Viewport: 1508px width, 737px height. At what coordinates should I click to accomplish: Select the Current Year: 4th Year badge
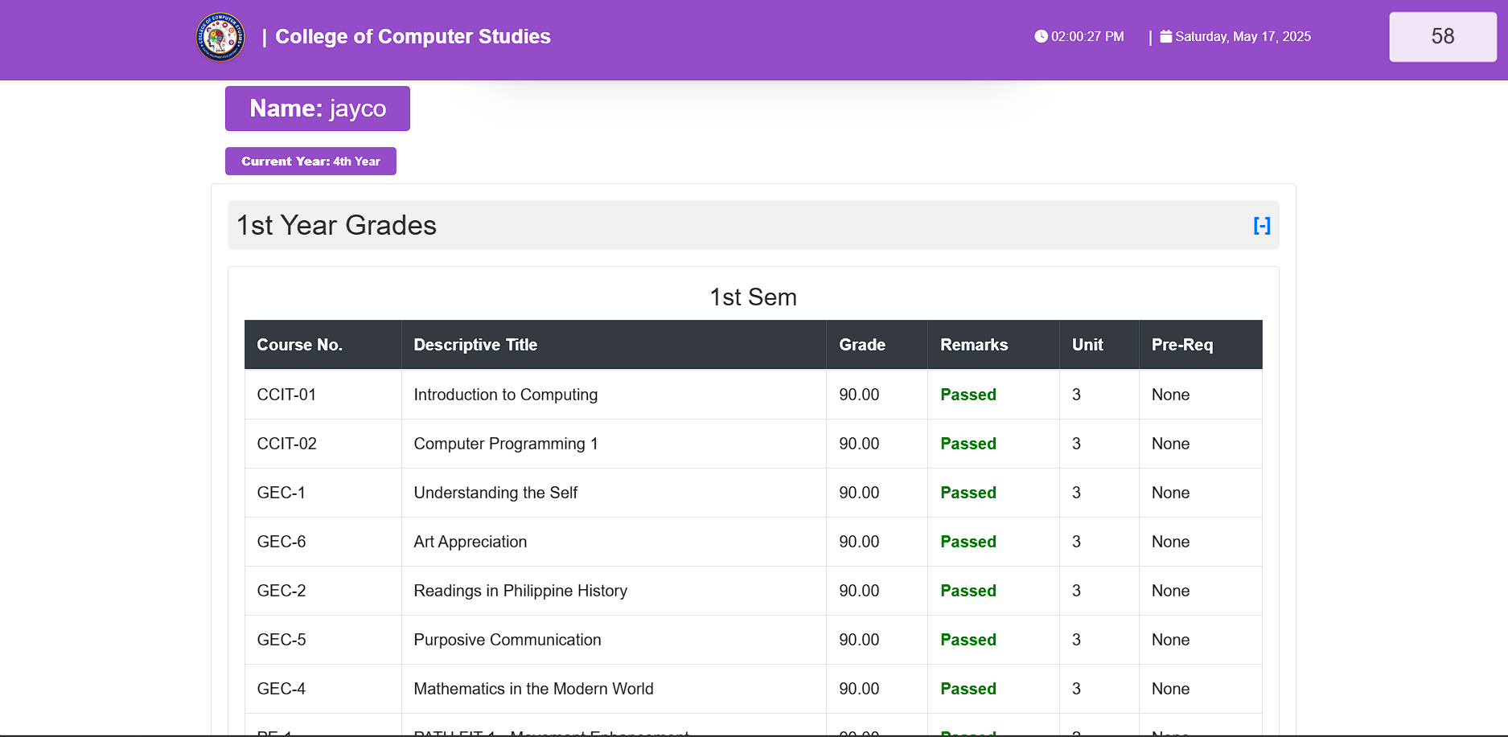point(310,161)
